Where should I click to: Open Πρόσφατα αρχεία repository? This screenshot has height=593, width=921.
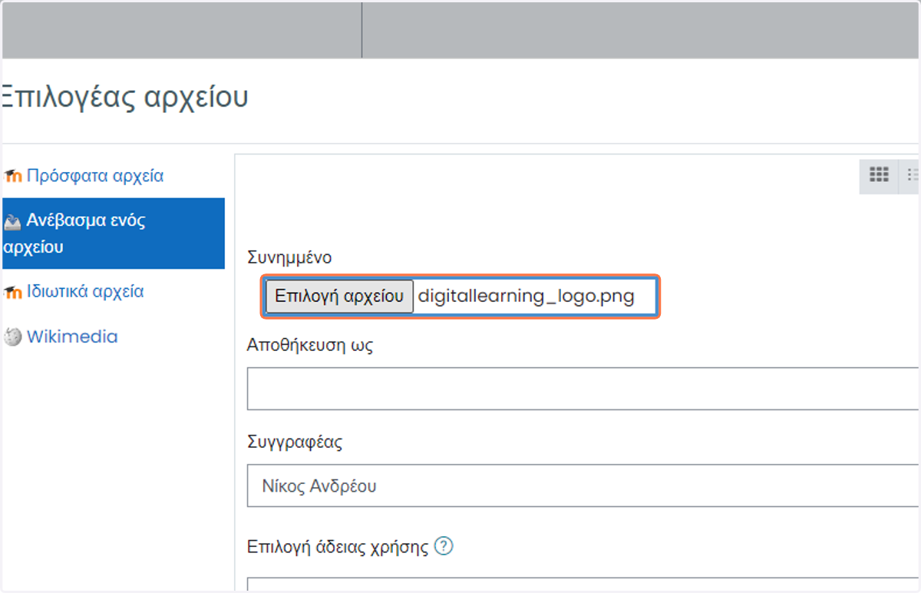(x=94, y=176)
